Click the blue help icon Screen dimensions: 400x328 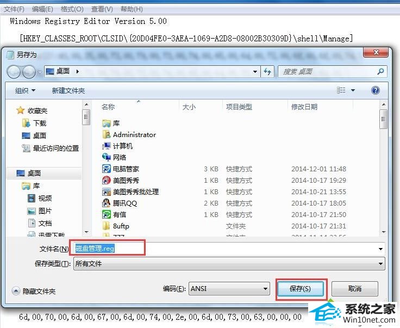375,90
